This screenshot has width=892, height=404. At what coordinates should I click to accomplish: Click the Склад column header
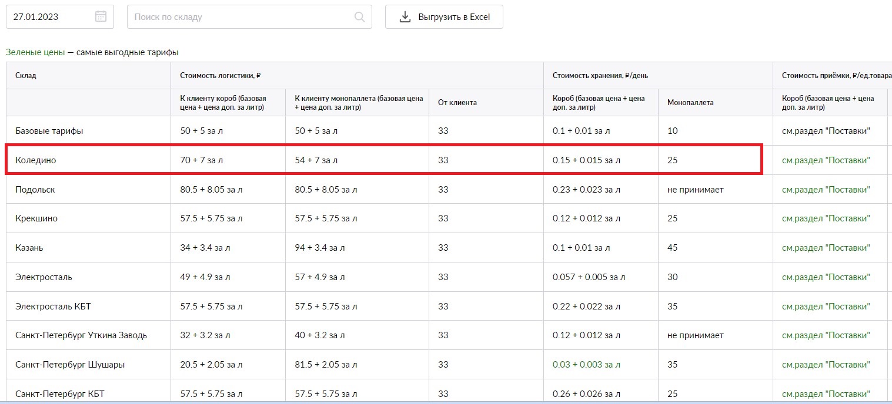point(26,76)
